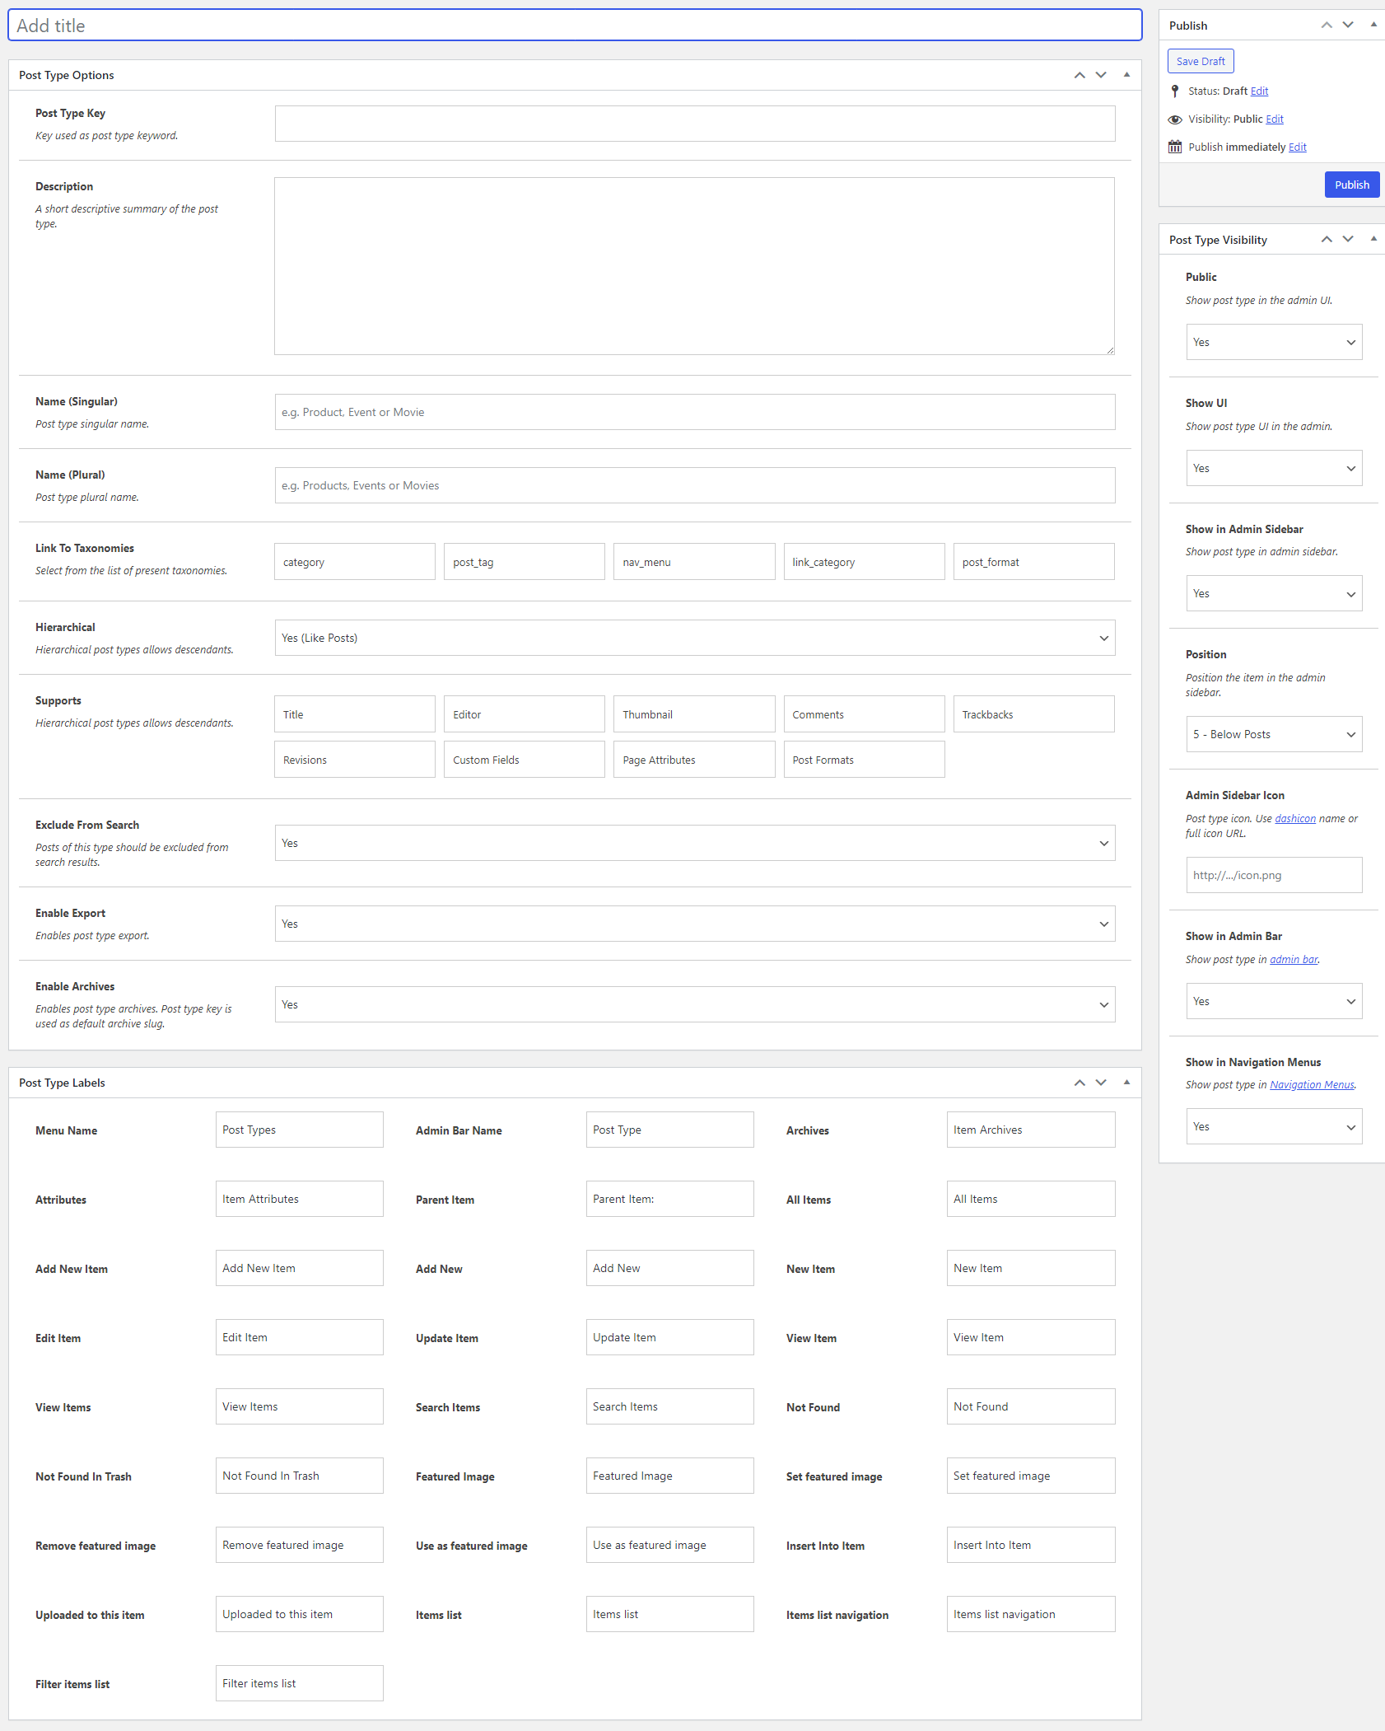Click the Not Found In Trash field
The image size is (1385, 1731).
pyautogui.click(x=300, y=1476)
